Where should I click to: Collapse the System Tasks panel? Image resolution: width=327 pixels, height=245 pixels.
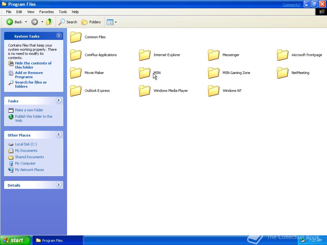pyautogui.click(x=59, y=36)
